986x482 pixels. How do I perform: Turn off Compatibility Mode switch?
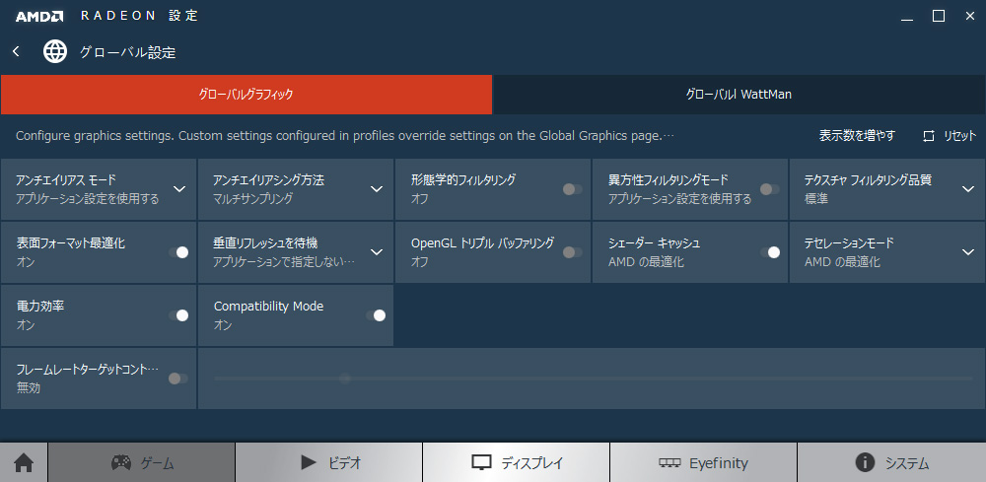click(376, 315)
